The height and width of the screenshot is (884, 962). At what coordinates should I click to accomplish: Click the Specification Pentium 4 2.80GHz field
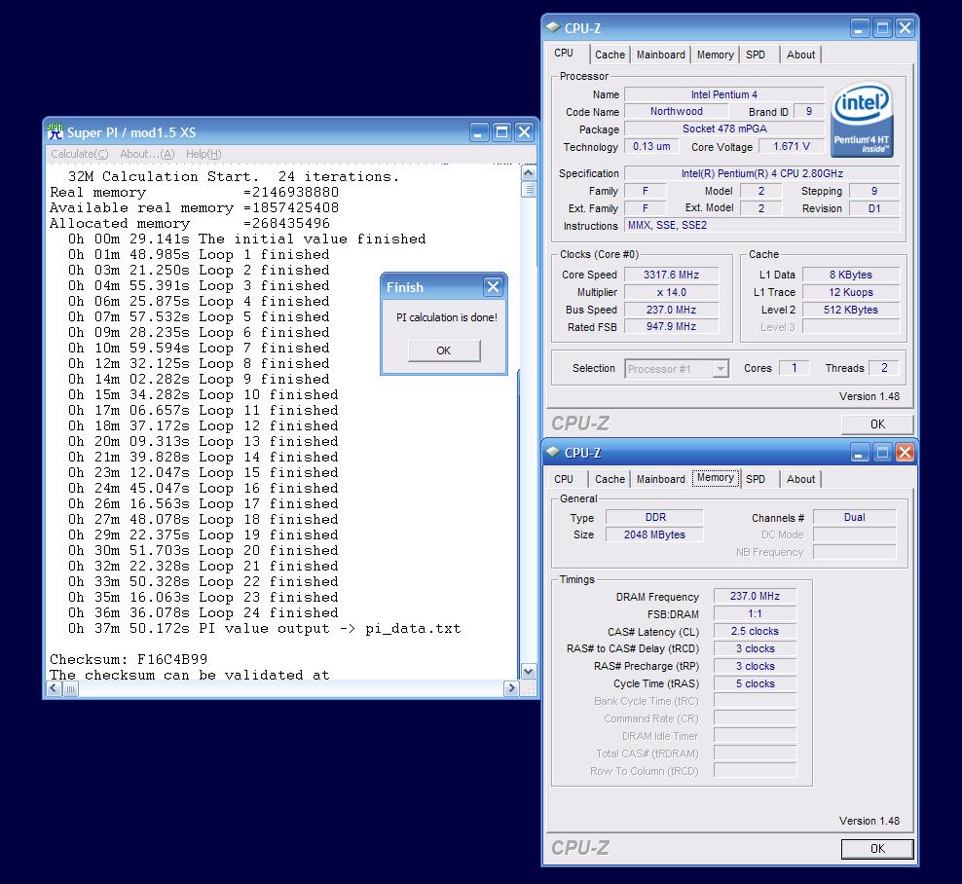point(762,173)
